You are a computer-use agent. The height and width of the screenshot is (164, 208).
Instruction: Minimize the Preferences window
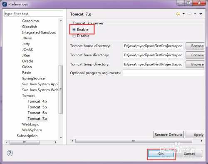point(181,3)
